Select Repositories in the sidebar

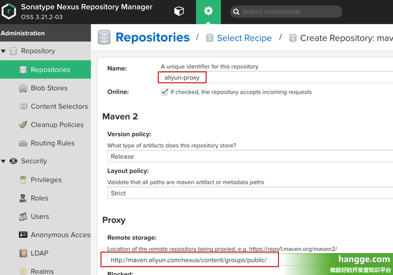[x=45, y=69]
